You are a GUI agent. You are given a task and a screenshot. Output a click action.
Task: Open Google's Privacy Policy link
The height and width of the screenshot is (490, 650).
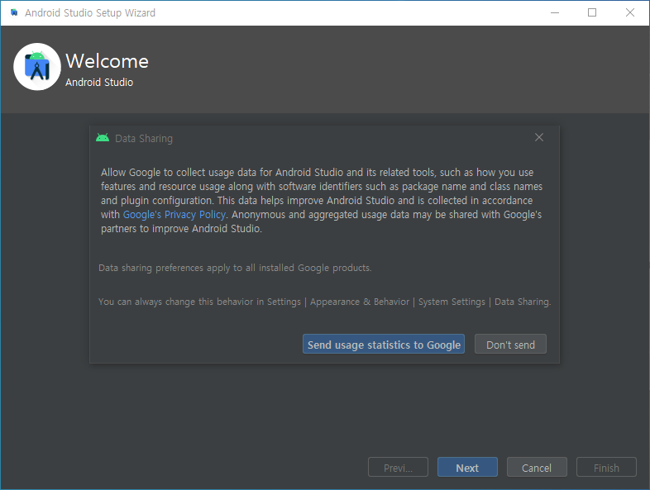[x=174, y=215]
